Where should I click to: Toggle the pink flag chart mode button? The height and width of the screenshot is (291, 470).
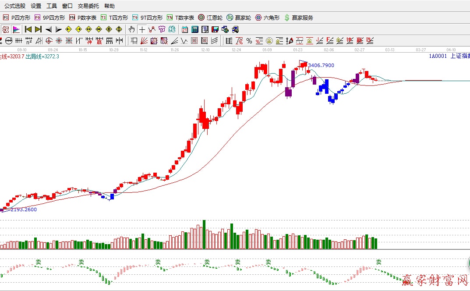(x=16, y=29)
